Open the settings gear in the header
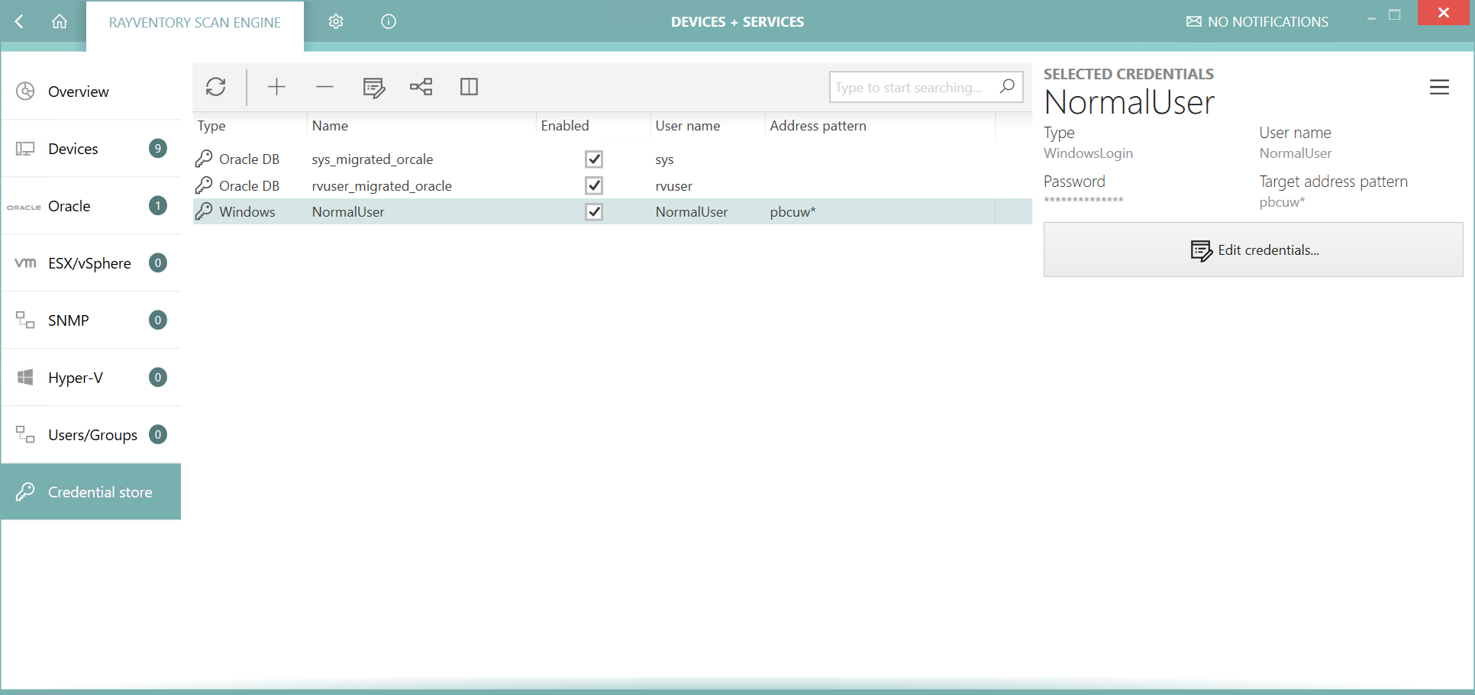The width and height of the screenshot is (1475, 695). coord(336,22)
